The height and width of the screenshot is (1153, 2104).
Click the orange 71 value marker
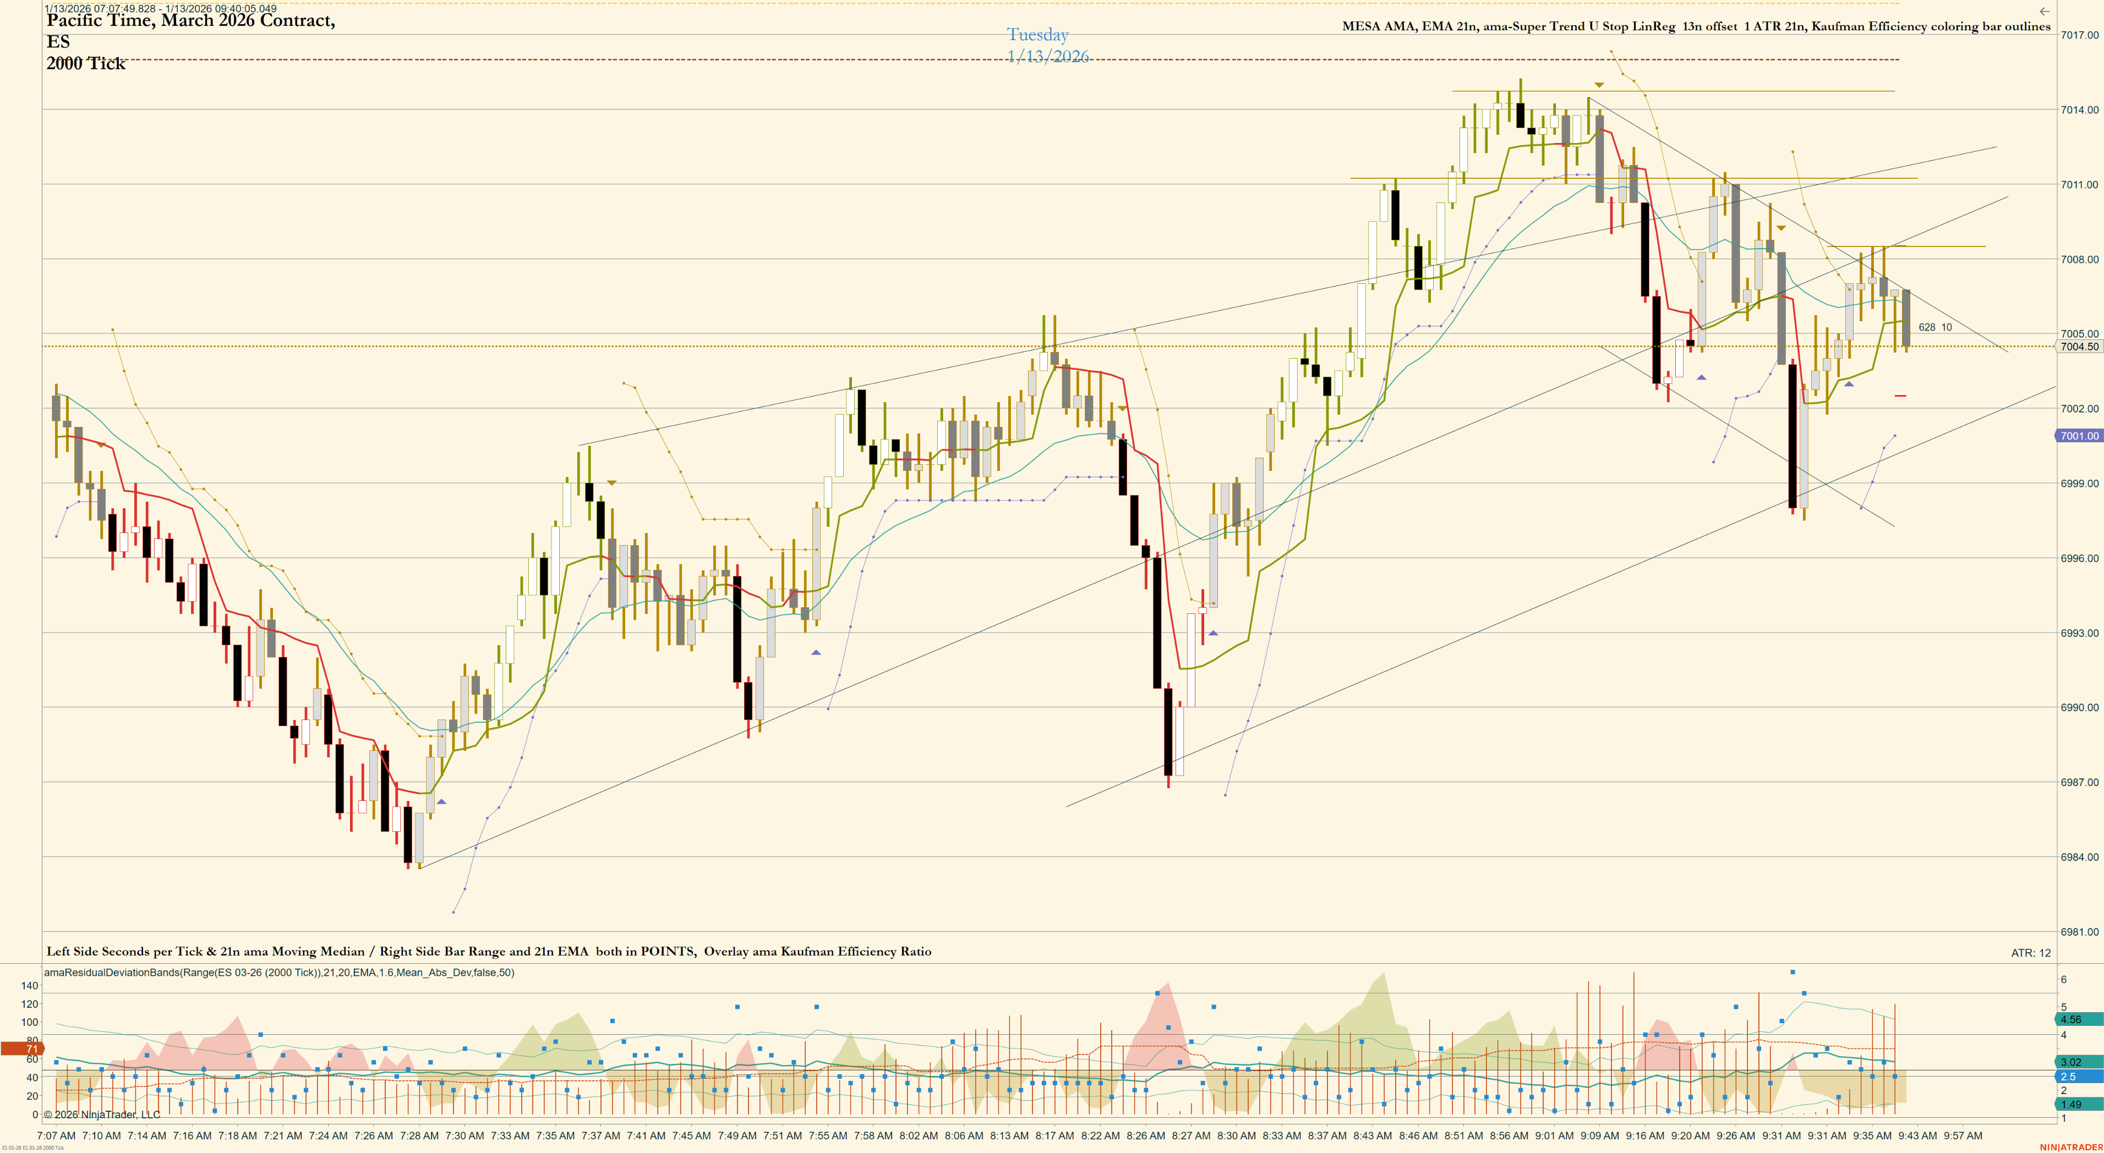tap(22, 1048)
